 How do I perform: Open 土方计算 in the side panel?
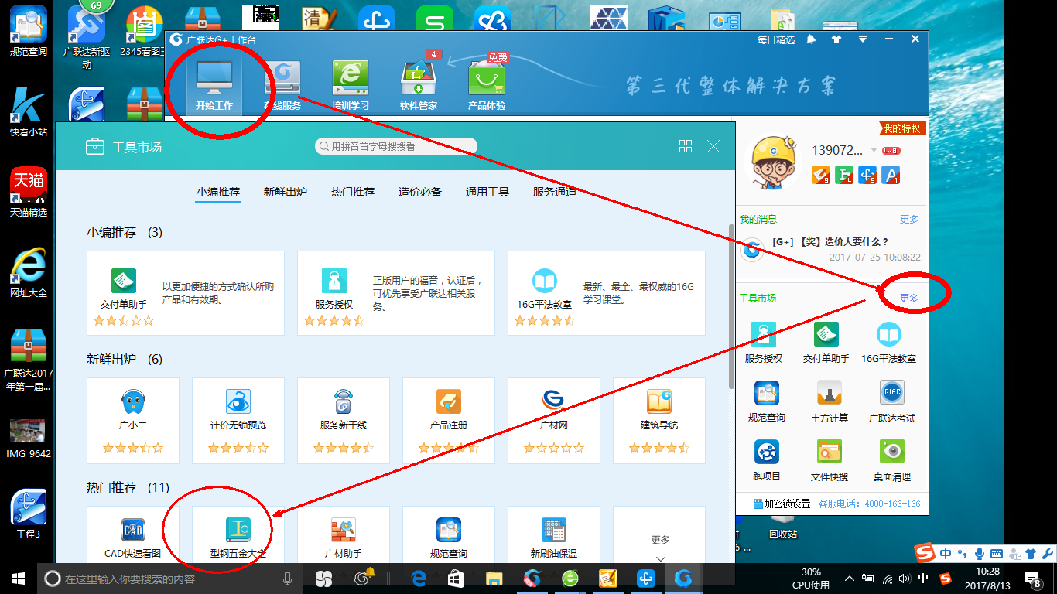(830, 401)
